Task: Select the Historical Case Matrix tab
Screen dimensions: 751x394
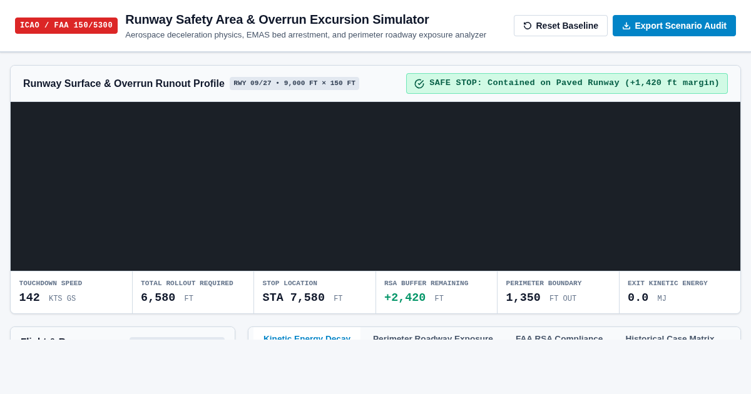Action: point(670,335)
